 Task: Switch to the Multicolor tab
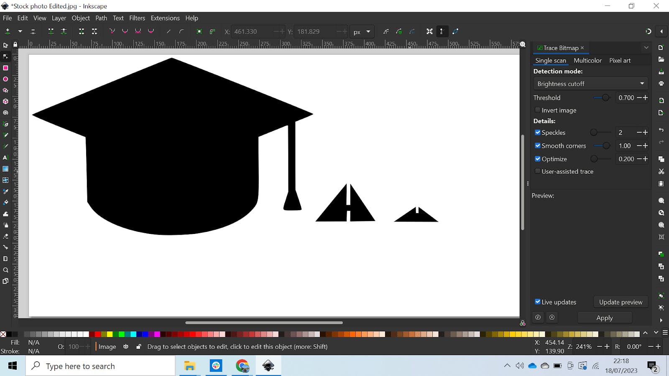(x=587, y=61)
